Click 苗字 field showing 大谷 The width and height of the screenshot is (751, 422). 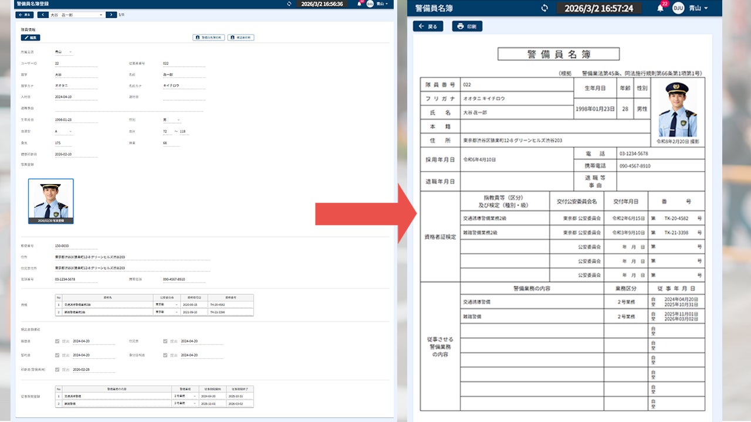coord(76,75)
